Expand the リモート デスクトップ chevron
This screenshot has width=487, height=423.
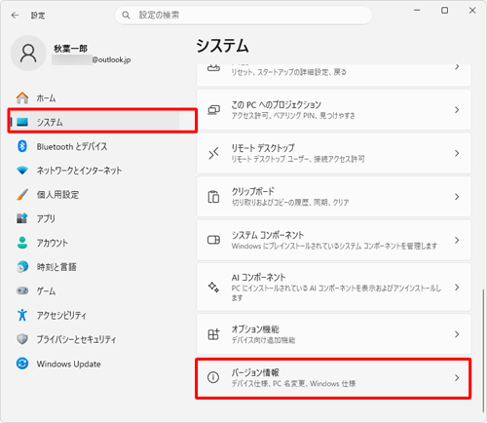[x=457, y=153]
